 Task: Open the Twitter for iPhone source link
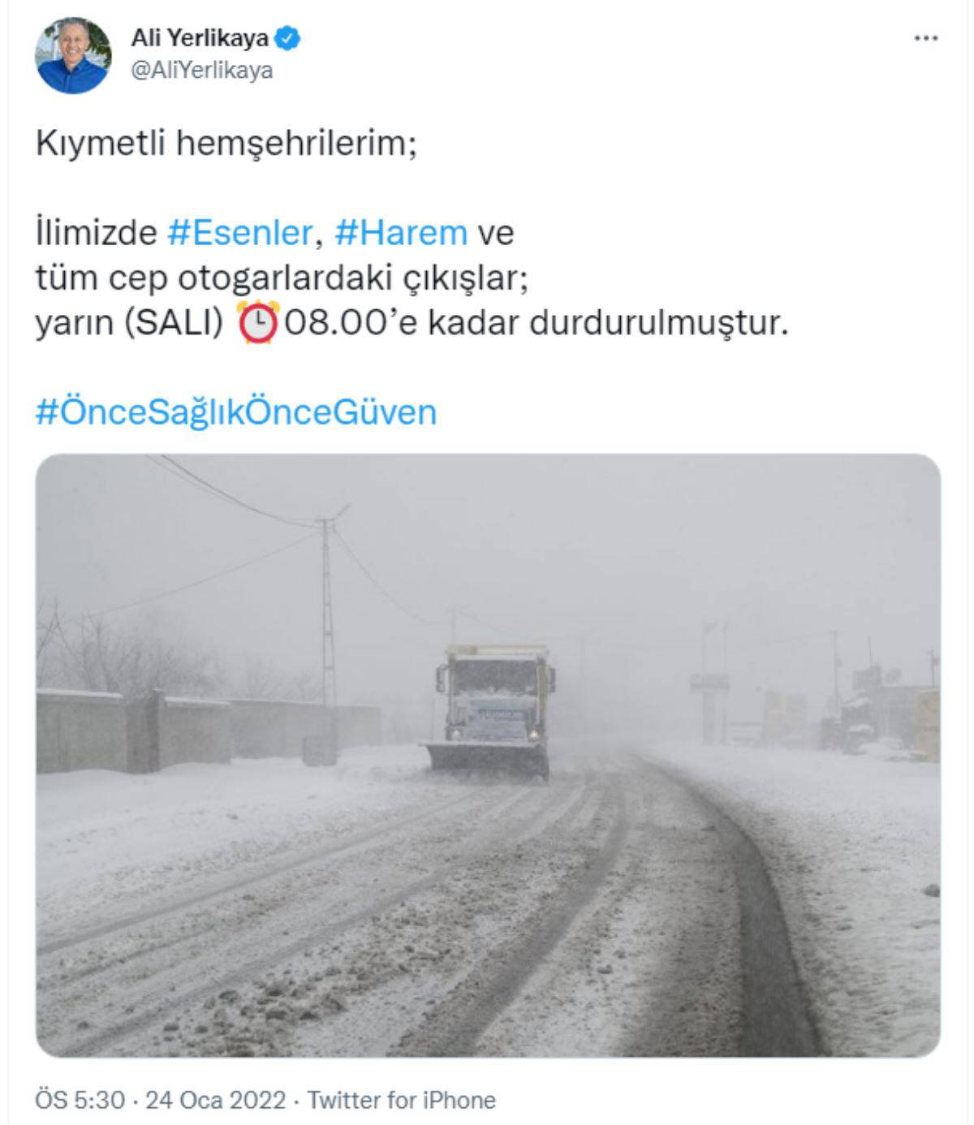click(x=402, y=1100)
